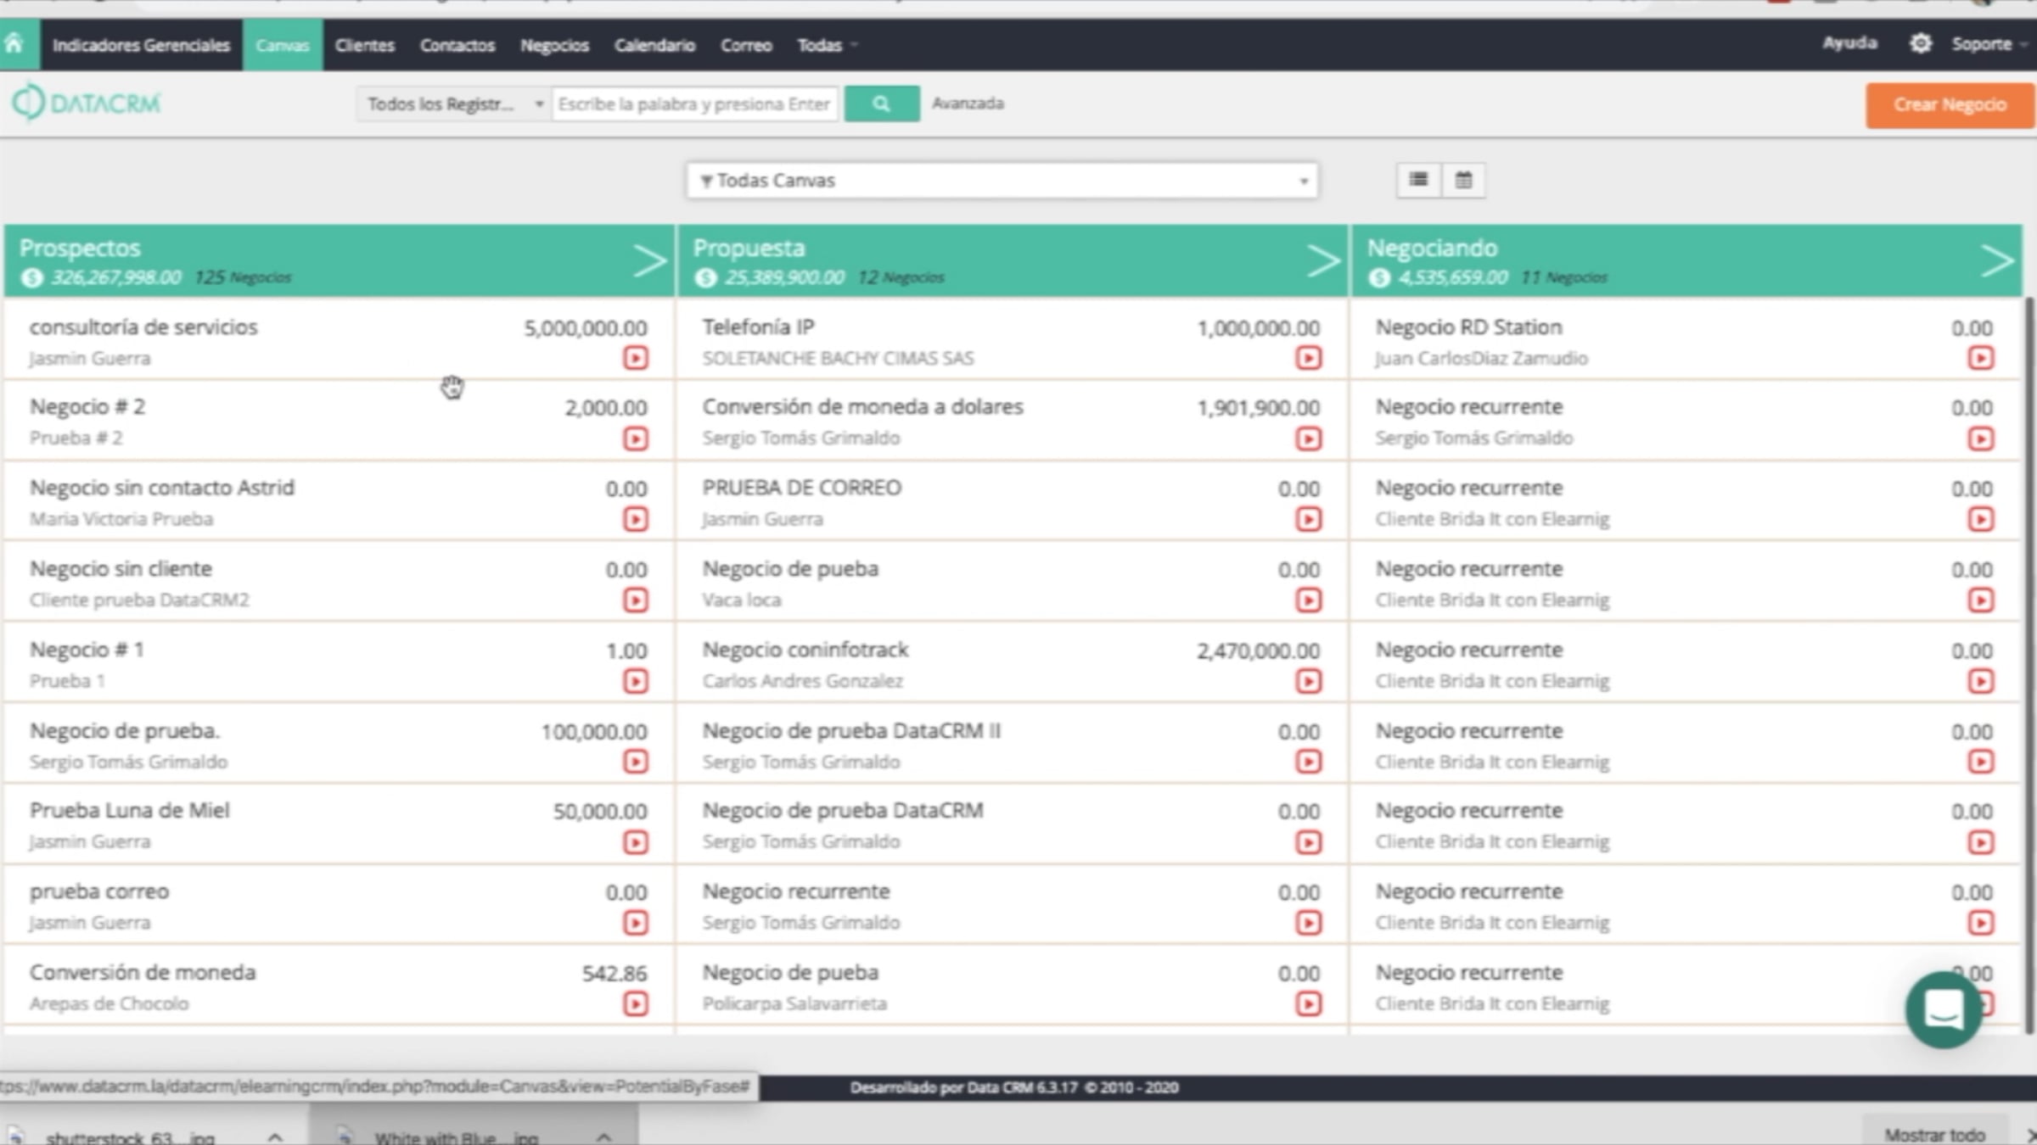Open video icon for Conversión de moneda
The width and height of the screenshot is (2037, 1145).
(x=636, y=1004)
